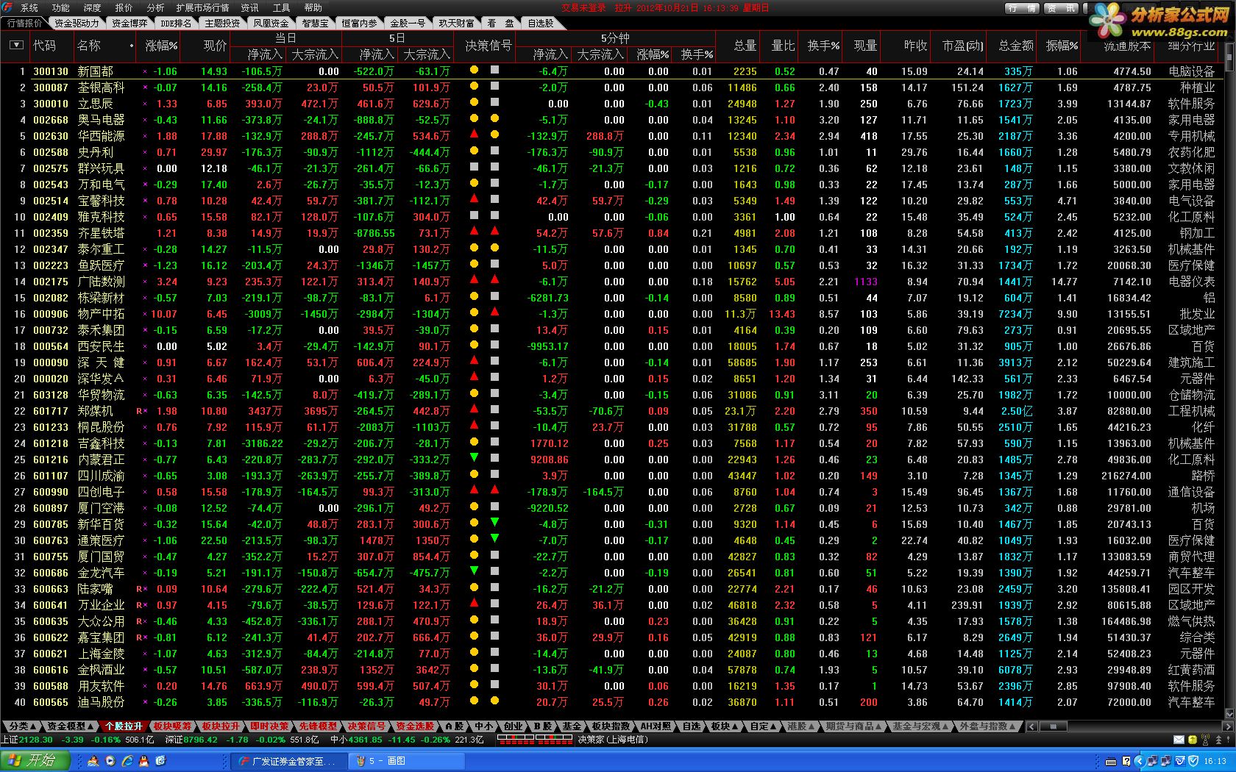
Task: Select the stock name 物产中拓
Action: point(101,314)
